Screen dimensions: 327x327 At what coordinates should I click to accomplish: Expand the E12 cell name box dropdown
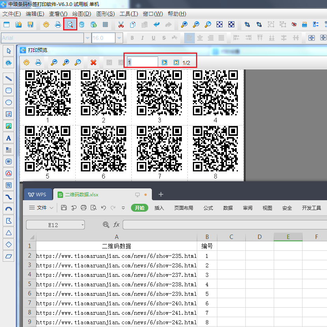(x=82, y=225)
